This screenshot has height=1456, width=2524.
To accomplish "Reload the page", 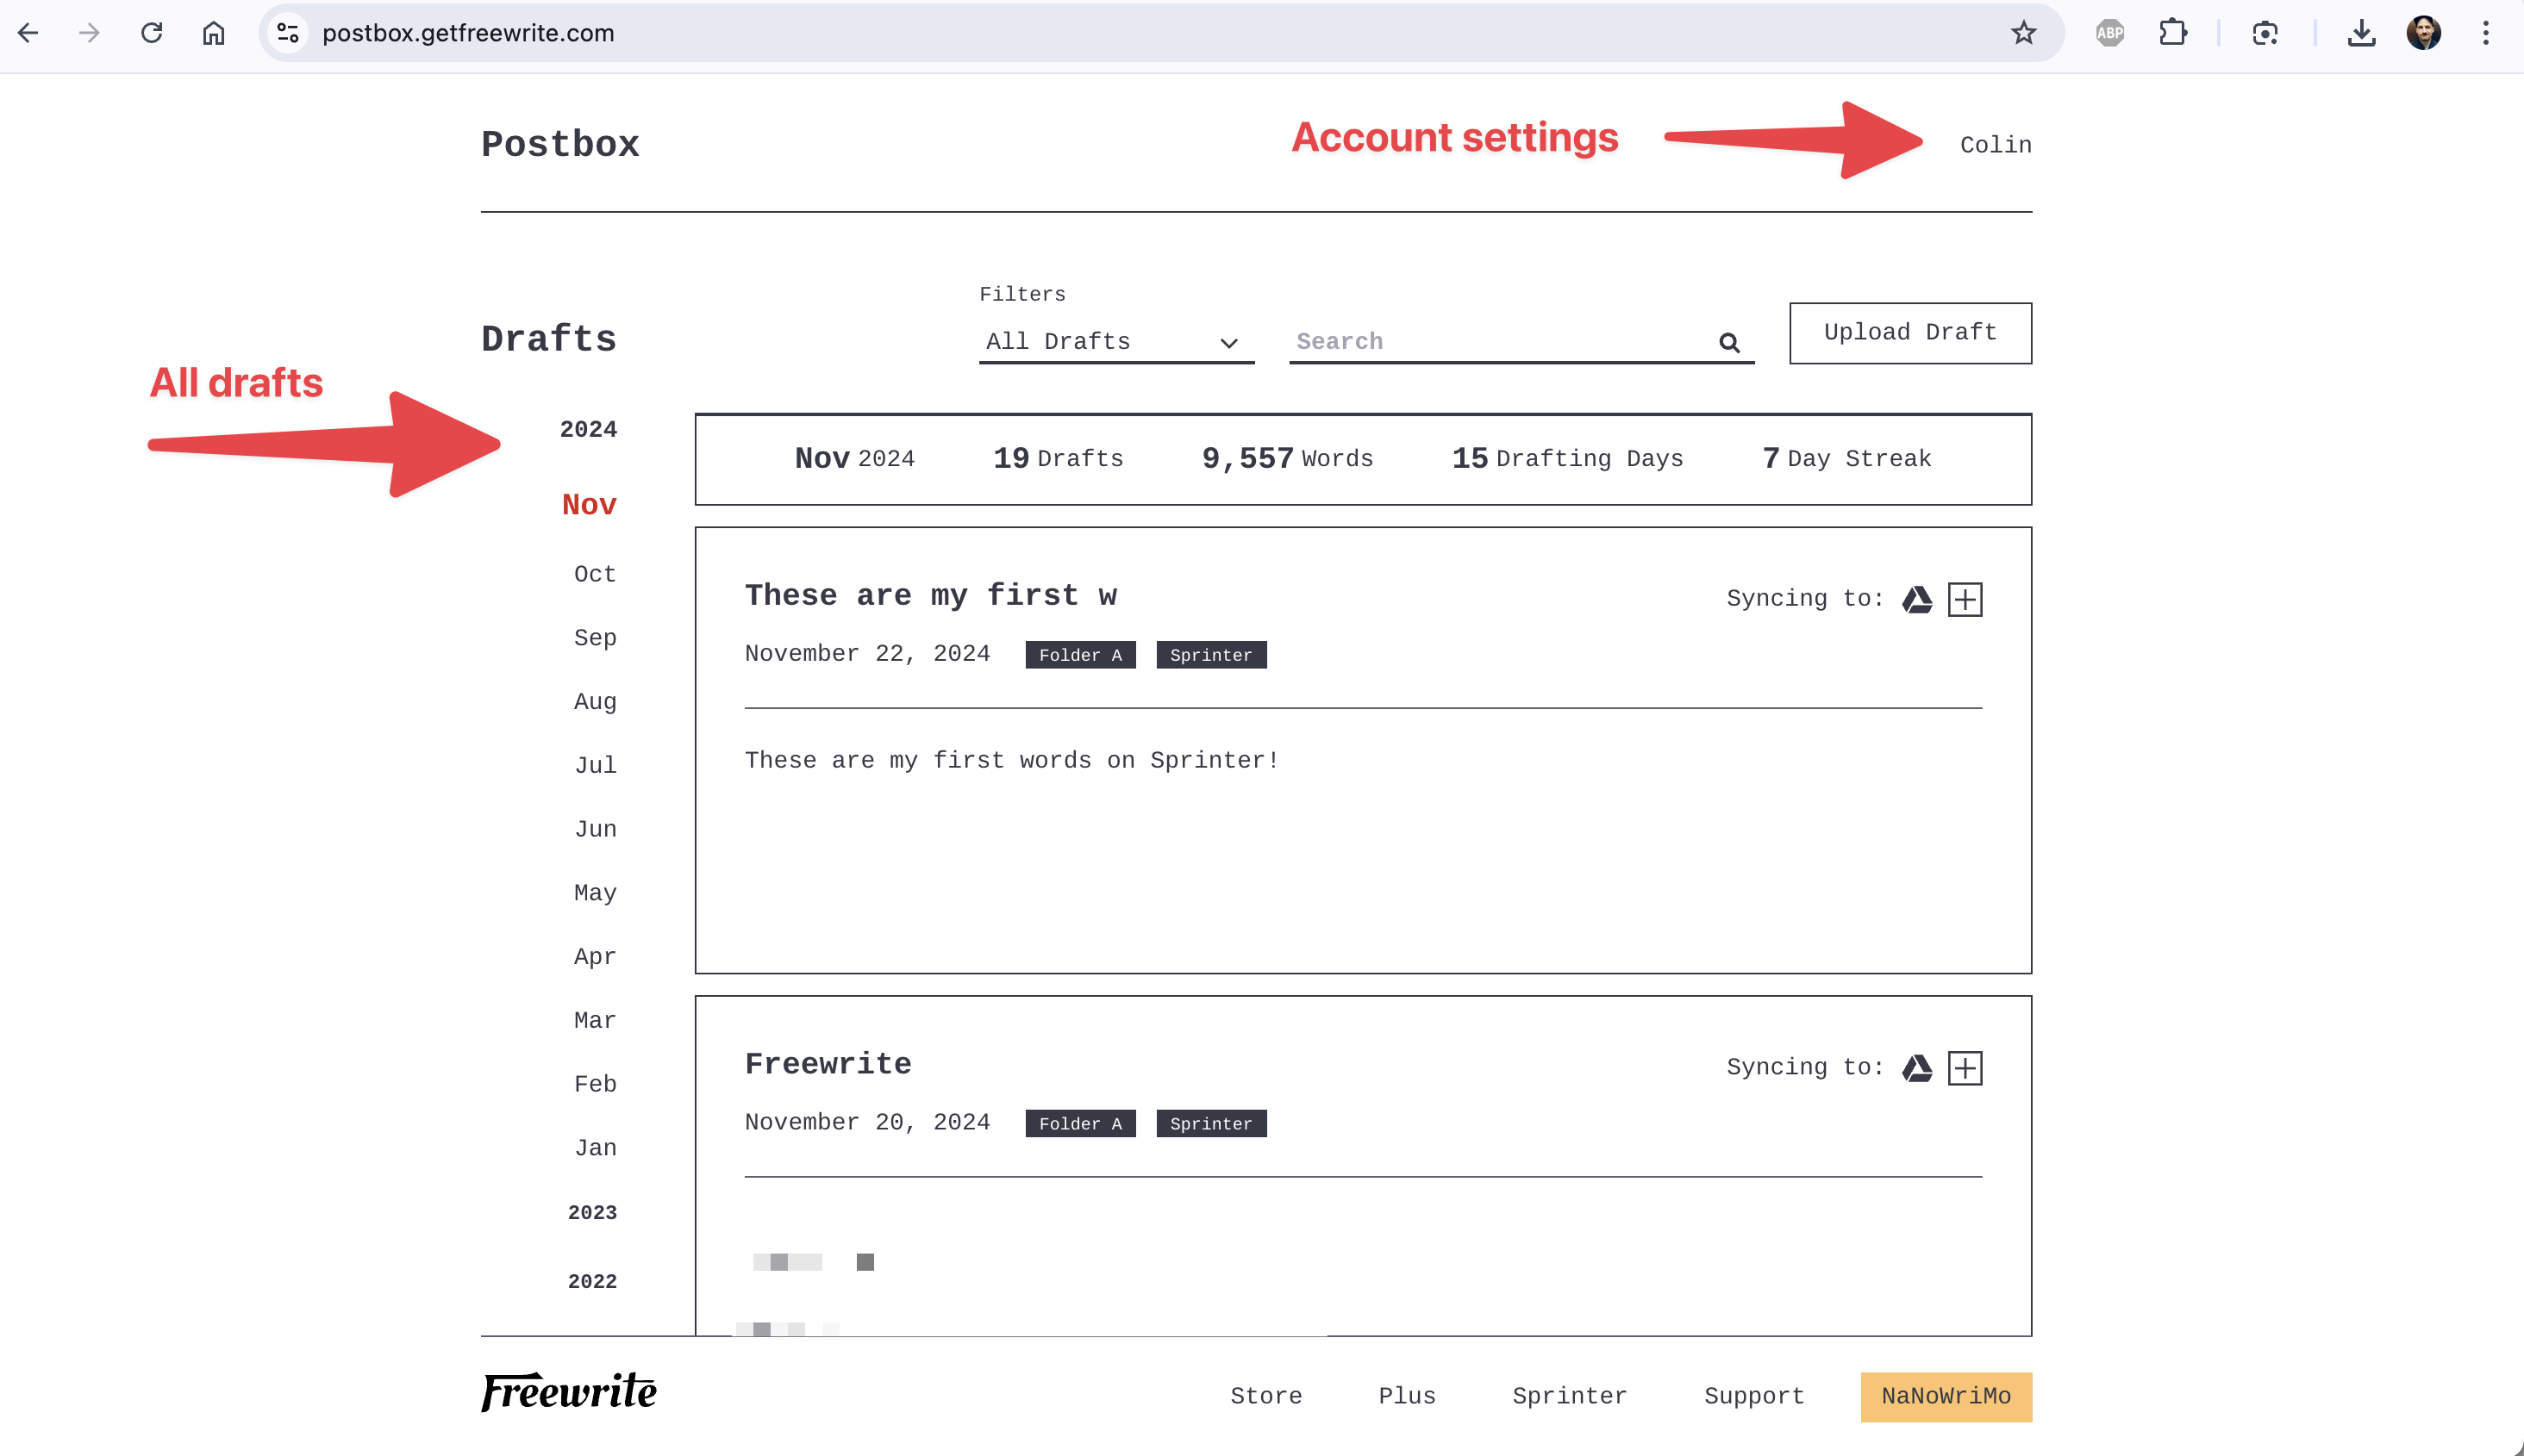I will (x=151, y=33).
